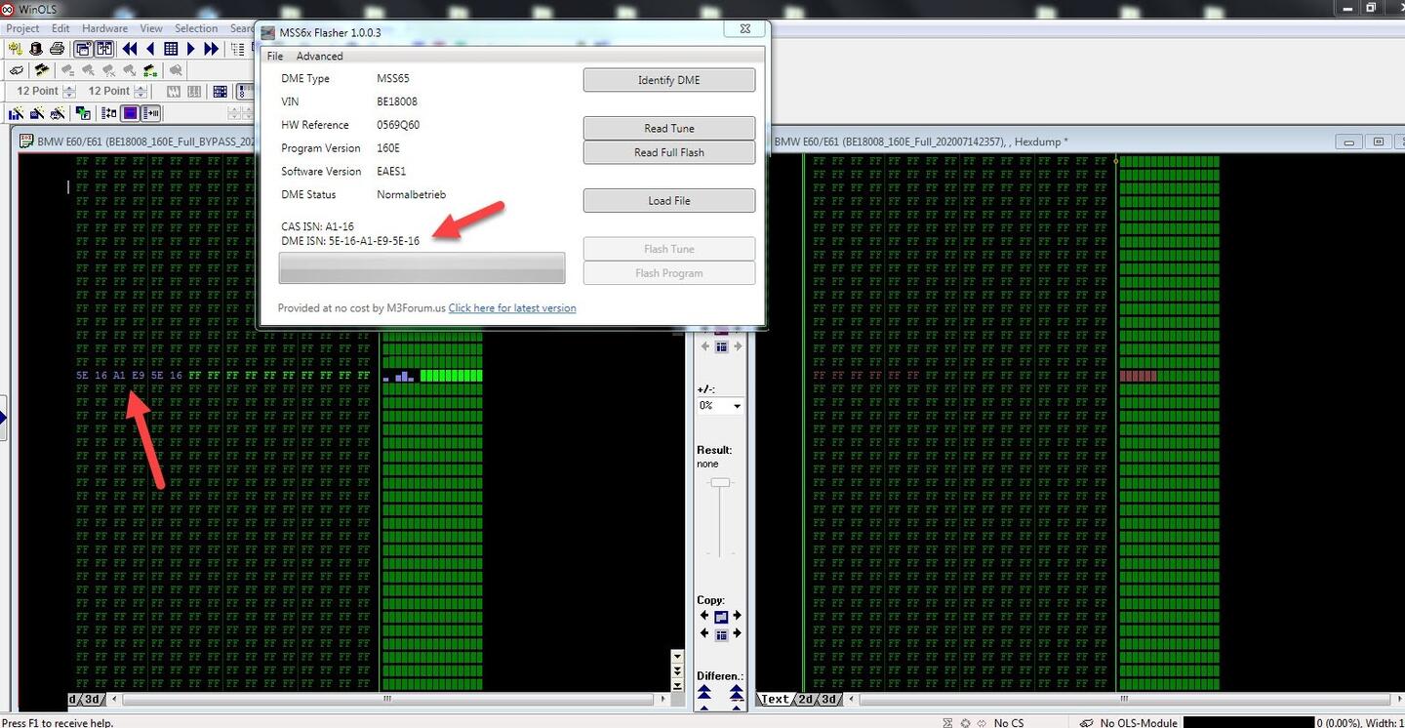Toggle the side-by-side windows button
This screenshot has height=728, width=1405.
pos(102,49)
